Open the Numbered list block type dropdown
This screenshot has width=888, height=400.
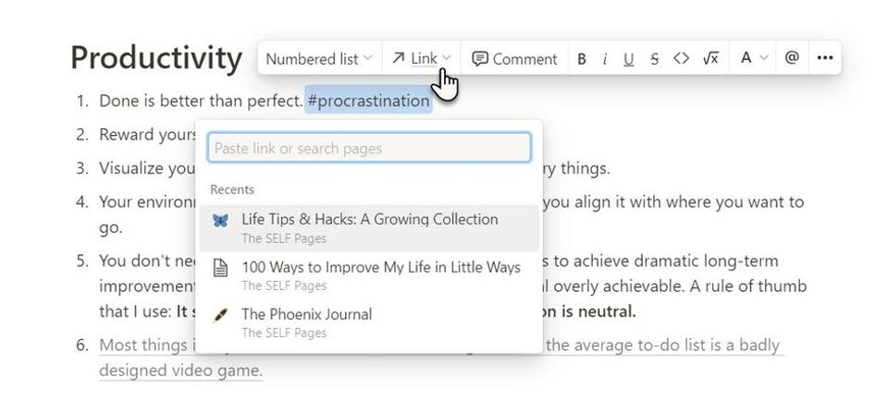click(318, 59)
